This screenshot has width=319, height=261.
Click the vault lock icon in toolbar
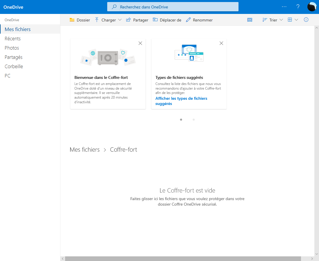pos(250,20)
